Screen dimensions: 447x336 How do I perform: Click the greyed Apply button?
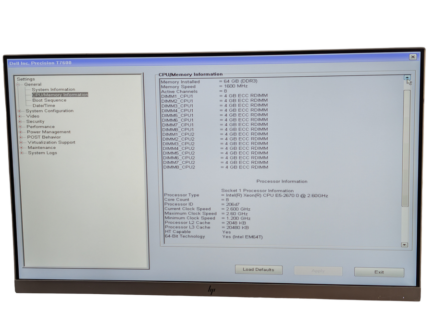point(318,271)
